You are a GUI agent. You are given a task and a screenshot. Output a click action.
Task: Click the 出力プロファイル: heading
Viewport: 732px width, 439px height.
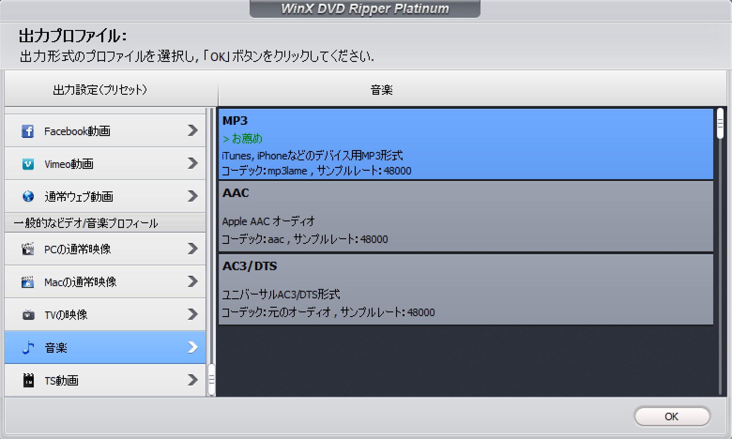pyautogui.click(x=73, y=36)
